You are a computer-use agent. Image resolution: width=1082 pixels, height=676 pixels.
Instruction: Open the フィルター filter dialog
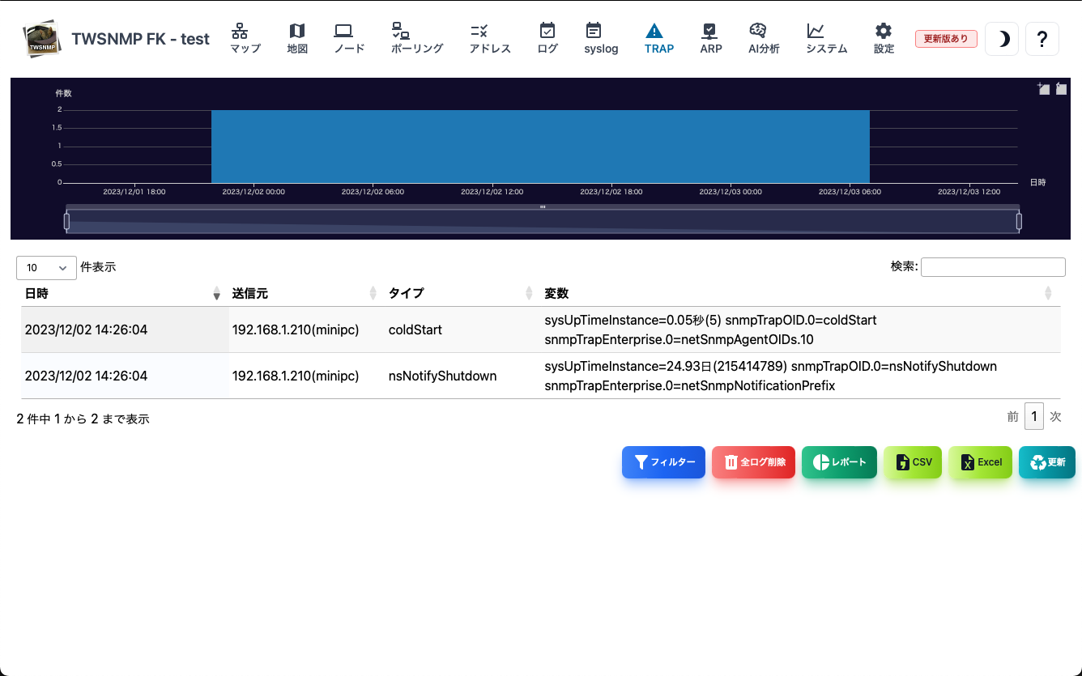tap(663, 462)
